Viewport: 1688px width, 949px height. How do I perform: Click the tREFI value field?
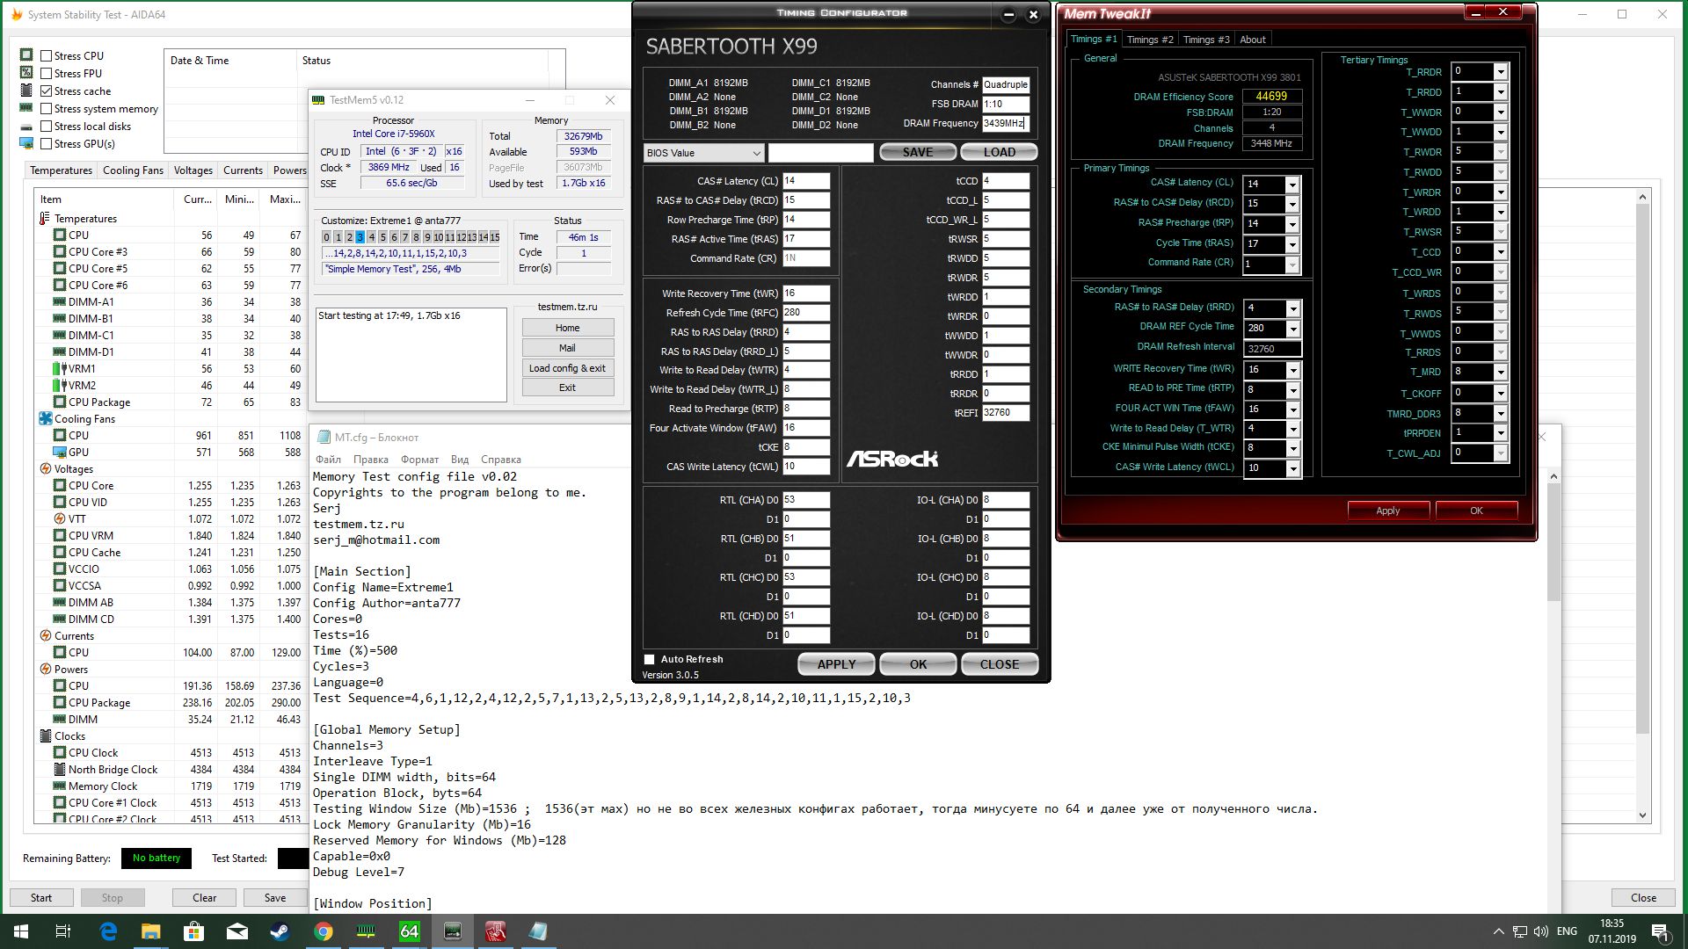[x=1005, y=413]
